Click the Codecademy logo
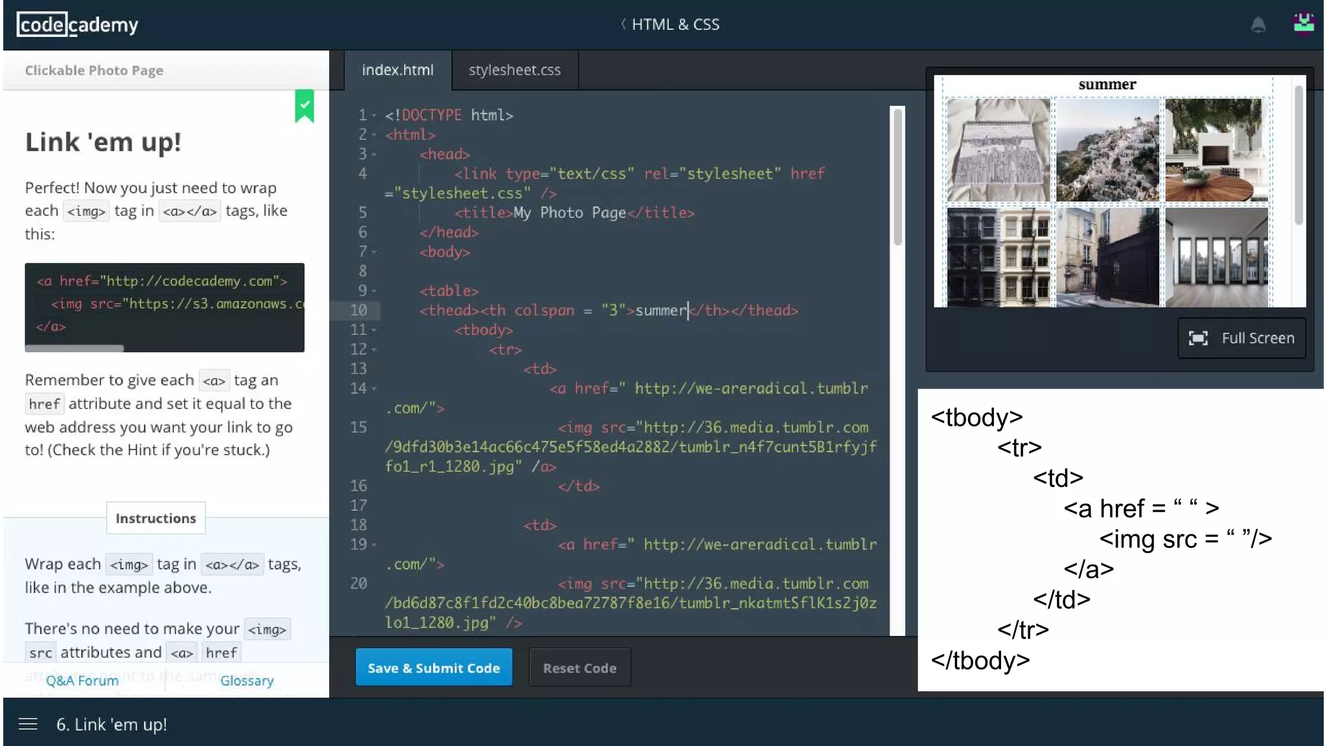 [x=77, y=25]
